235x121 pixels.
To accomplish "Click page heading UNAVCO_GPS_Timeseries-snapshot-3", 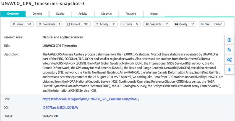I will pos(43,4).
